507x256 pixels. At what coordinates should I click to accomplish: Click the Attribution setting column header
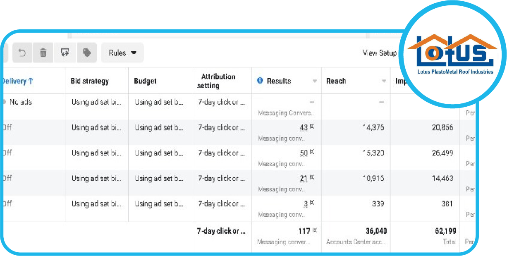pos(218,81)
